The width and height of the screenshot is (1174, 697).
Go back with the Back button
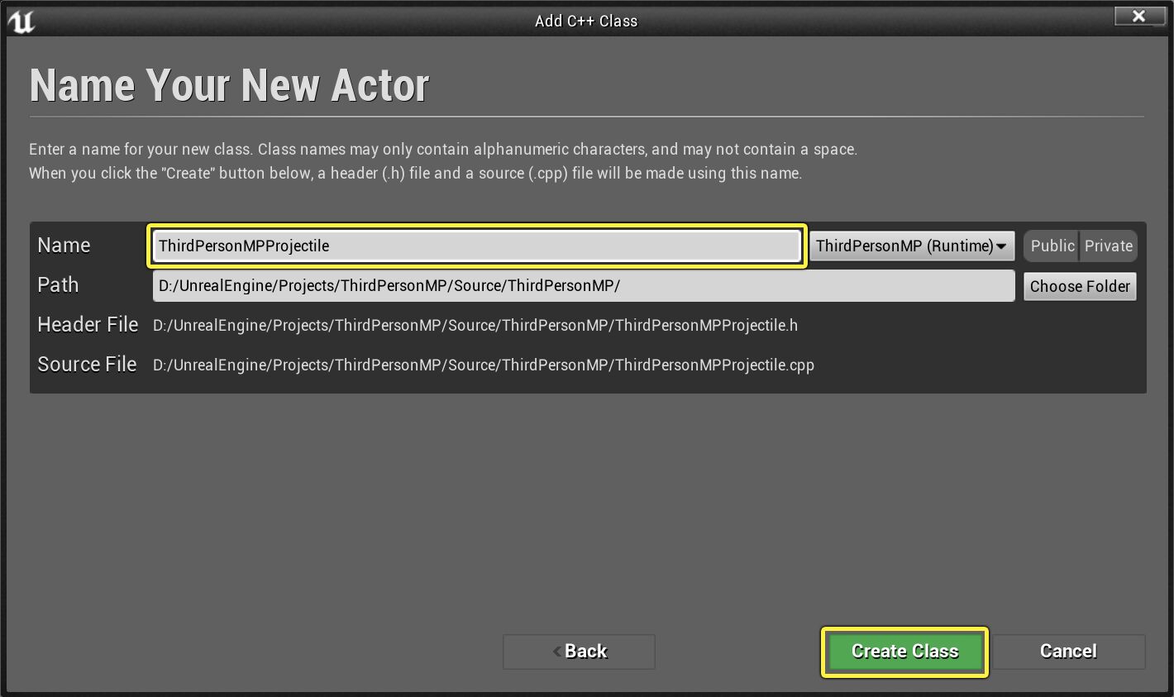pos(579,652)
